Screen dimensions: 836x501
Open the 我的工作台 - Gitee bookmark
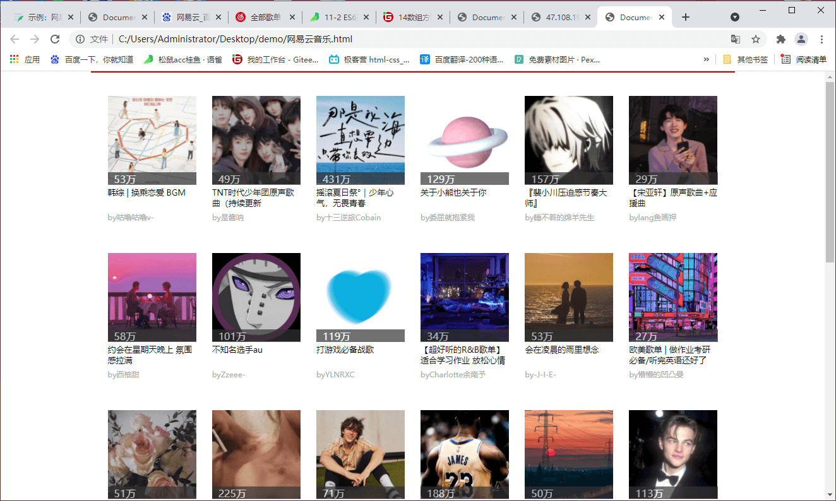click(x=276, y=59)
